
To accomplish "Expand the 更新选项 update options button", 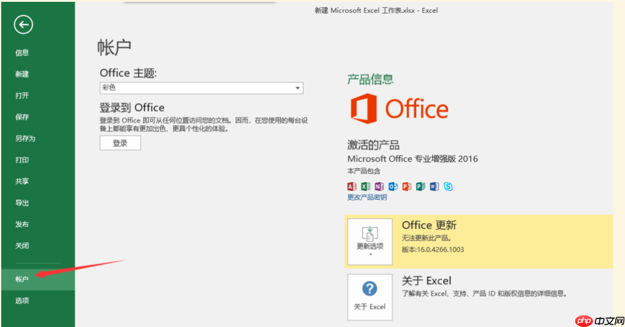I will click(x=370, y=242).
